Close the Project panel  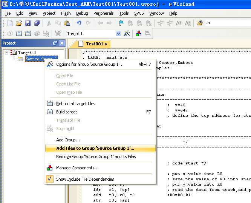click(x=62, y=43)
